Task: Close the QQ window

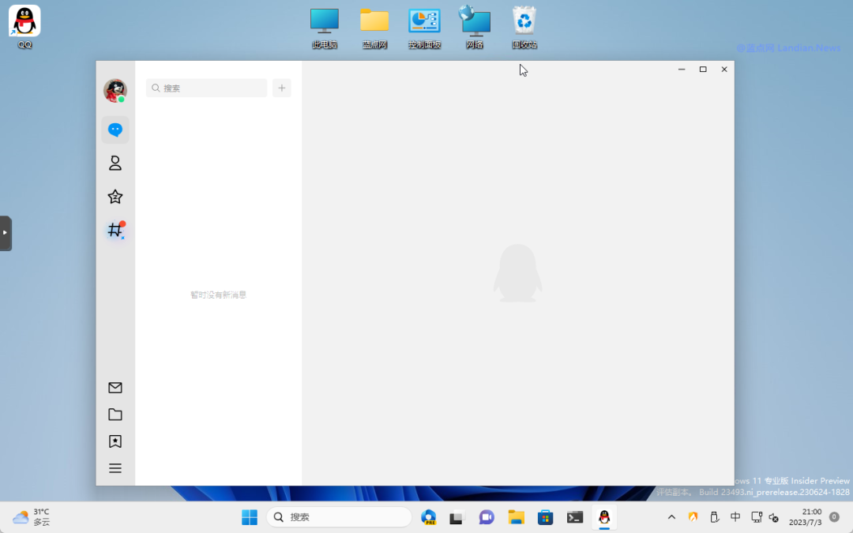Action: point(724,69)
